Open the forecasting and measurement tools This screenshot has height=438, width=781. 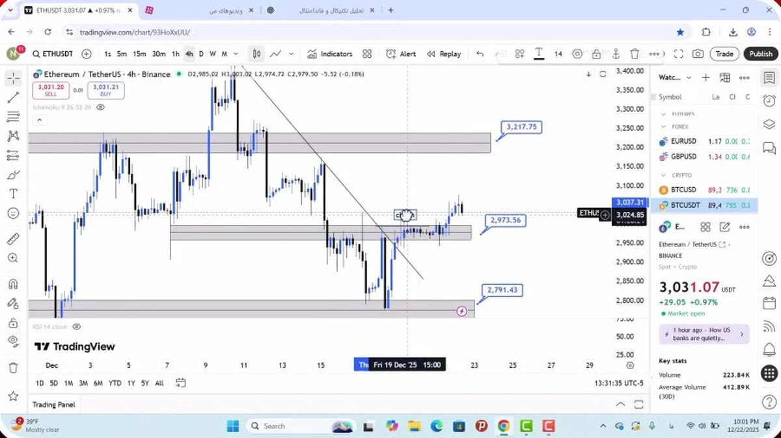click(13, 155)
